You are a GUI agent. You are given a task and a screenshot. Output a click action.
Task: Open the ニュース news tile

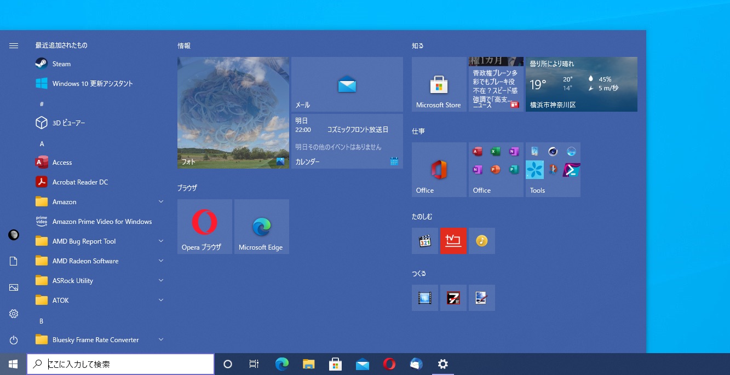pos(496,84)
